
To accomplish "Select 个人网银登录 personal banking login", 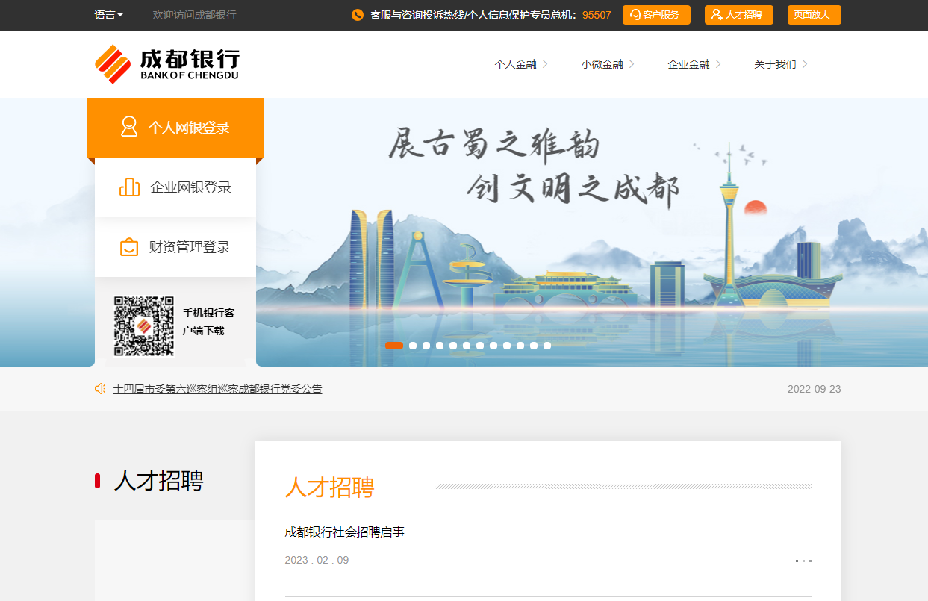I will coord(175,128).
